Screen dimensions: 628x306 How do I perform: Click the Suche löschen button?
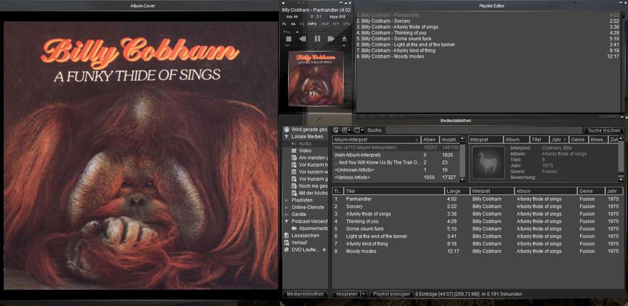click(604, 131)
